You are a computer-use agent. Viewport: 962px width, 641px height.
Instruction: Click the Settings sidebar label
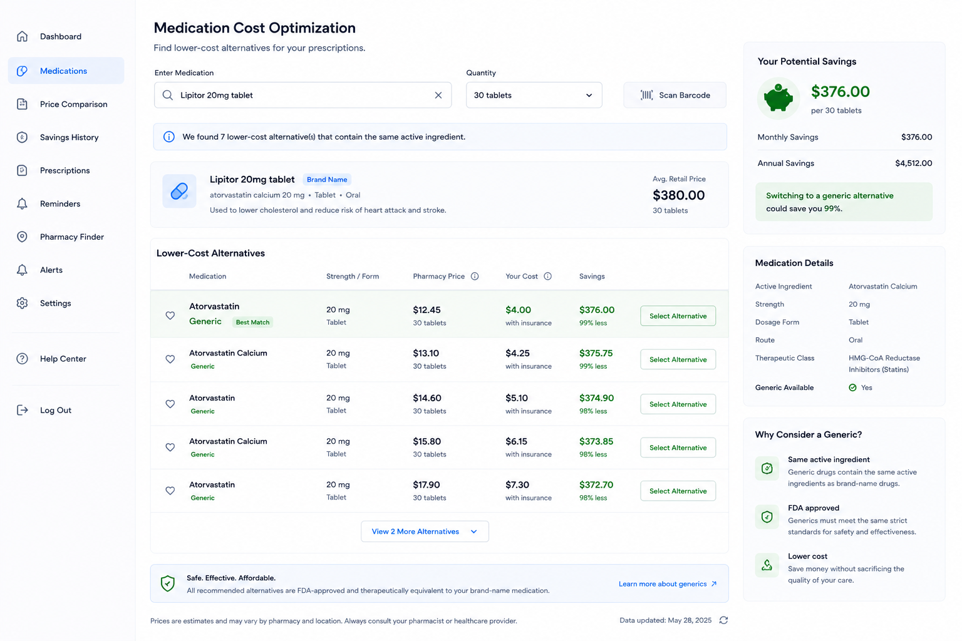click(56, 303)
